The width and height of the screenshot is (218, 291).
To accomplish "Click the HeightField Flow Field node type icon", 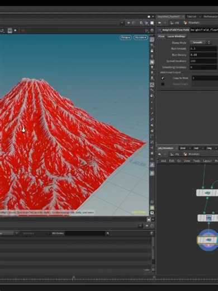I will (159, 30).
